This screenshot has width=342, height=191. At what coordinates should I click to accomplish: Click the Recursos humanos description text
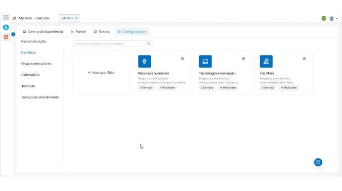[162, 80]
